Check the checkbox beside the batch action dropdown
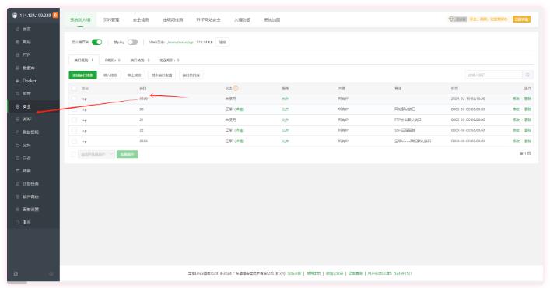The width and height of the screenshot is (550, 288). [73, 154]
